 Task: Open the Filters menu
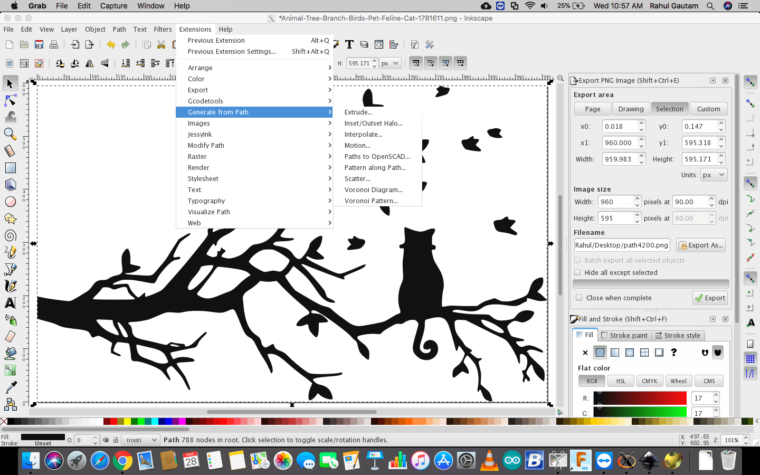coord(163,29)
